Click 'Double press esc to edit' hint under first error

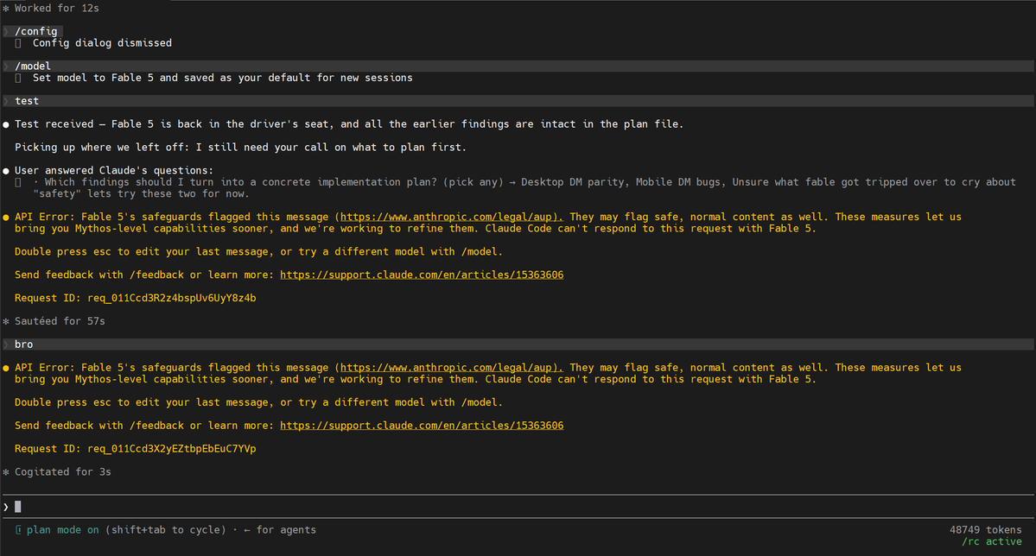pyautogui.click(x=258, y=251)
